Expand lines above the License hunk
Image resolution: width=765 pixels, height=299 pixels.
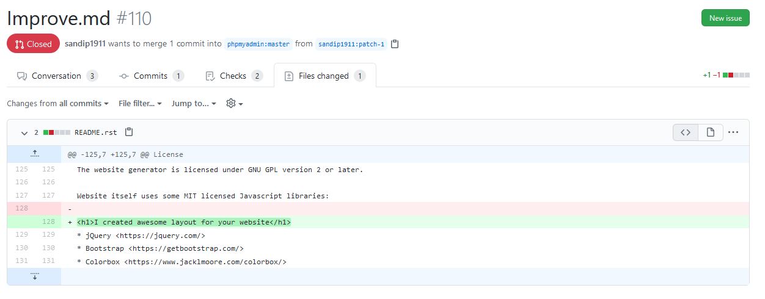34,154
